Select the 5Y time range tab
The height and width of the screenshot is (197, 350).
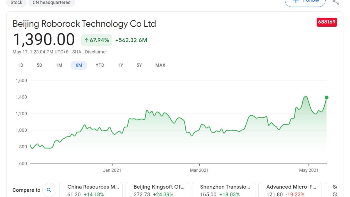139,65
